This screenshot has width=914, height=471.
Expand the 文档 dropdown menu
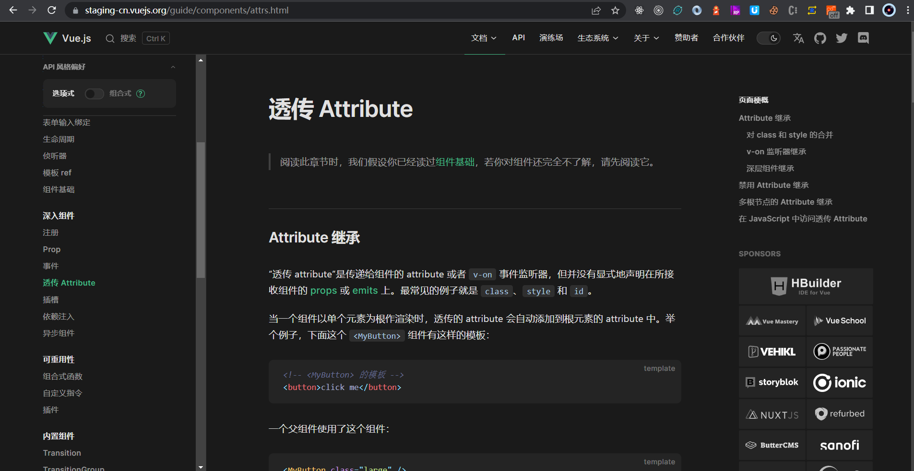[484, 38]
